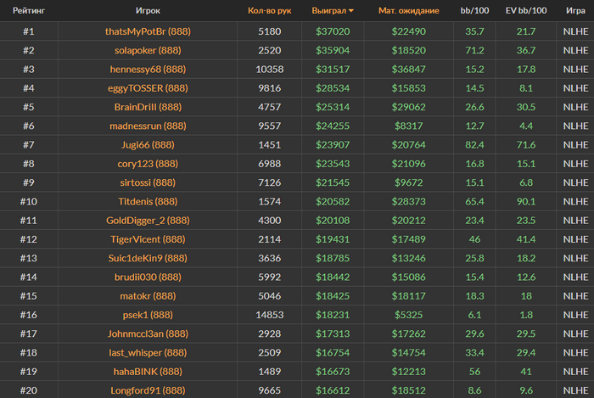
Task: Select psek1 (888) player link
Action: [x=148, y=315]
